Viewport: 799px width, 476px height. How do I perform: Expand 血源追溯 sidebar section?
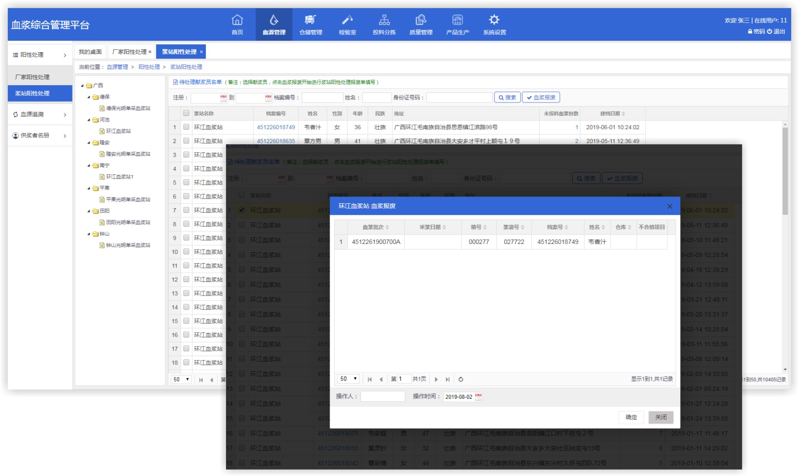coord(40,114)
